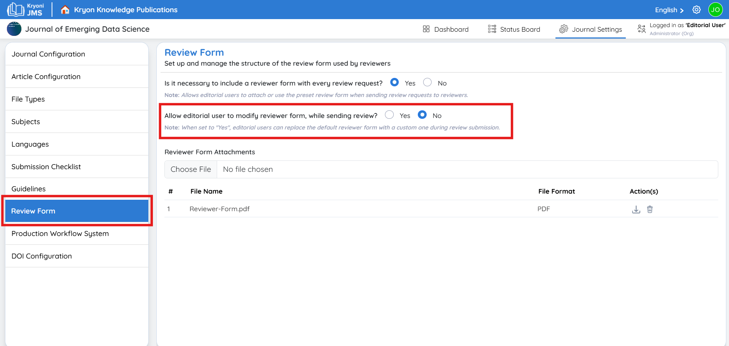Select No to disallow modifying reviewer form

coord(422,115)
